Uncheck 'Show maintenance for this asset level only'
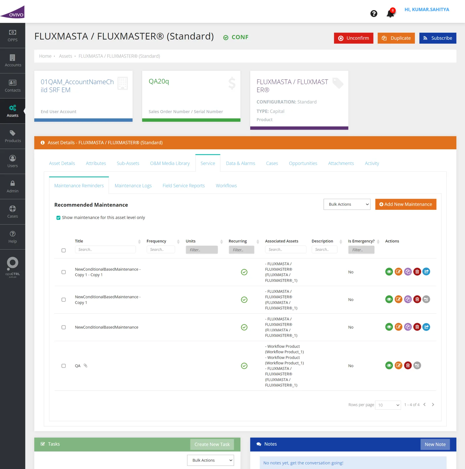The image size is (465, 469). 58,218
